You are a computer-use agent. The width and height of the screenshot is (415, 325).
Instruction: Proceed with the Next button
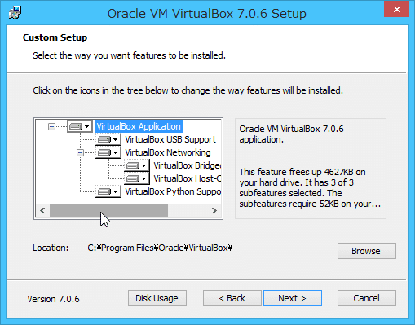[293, 298]
